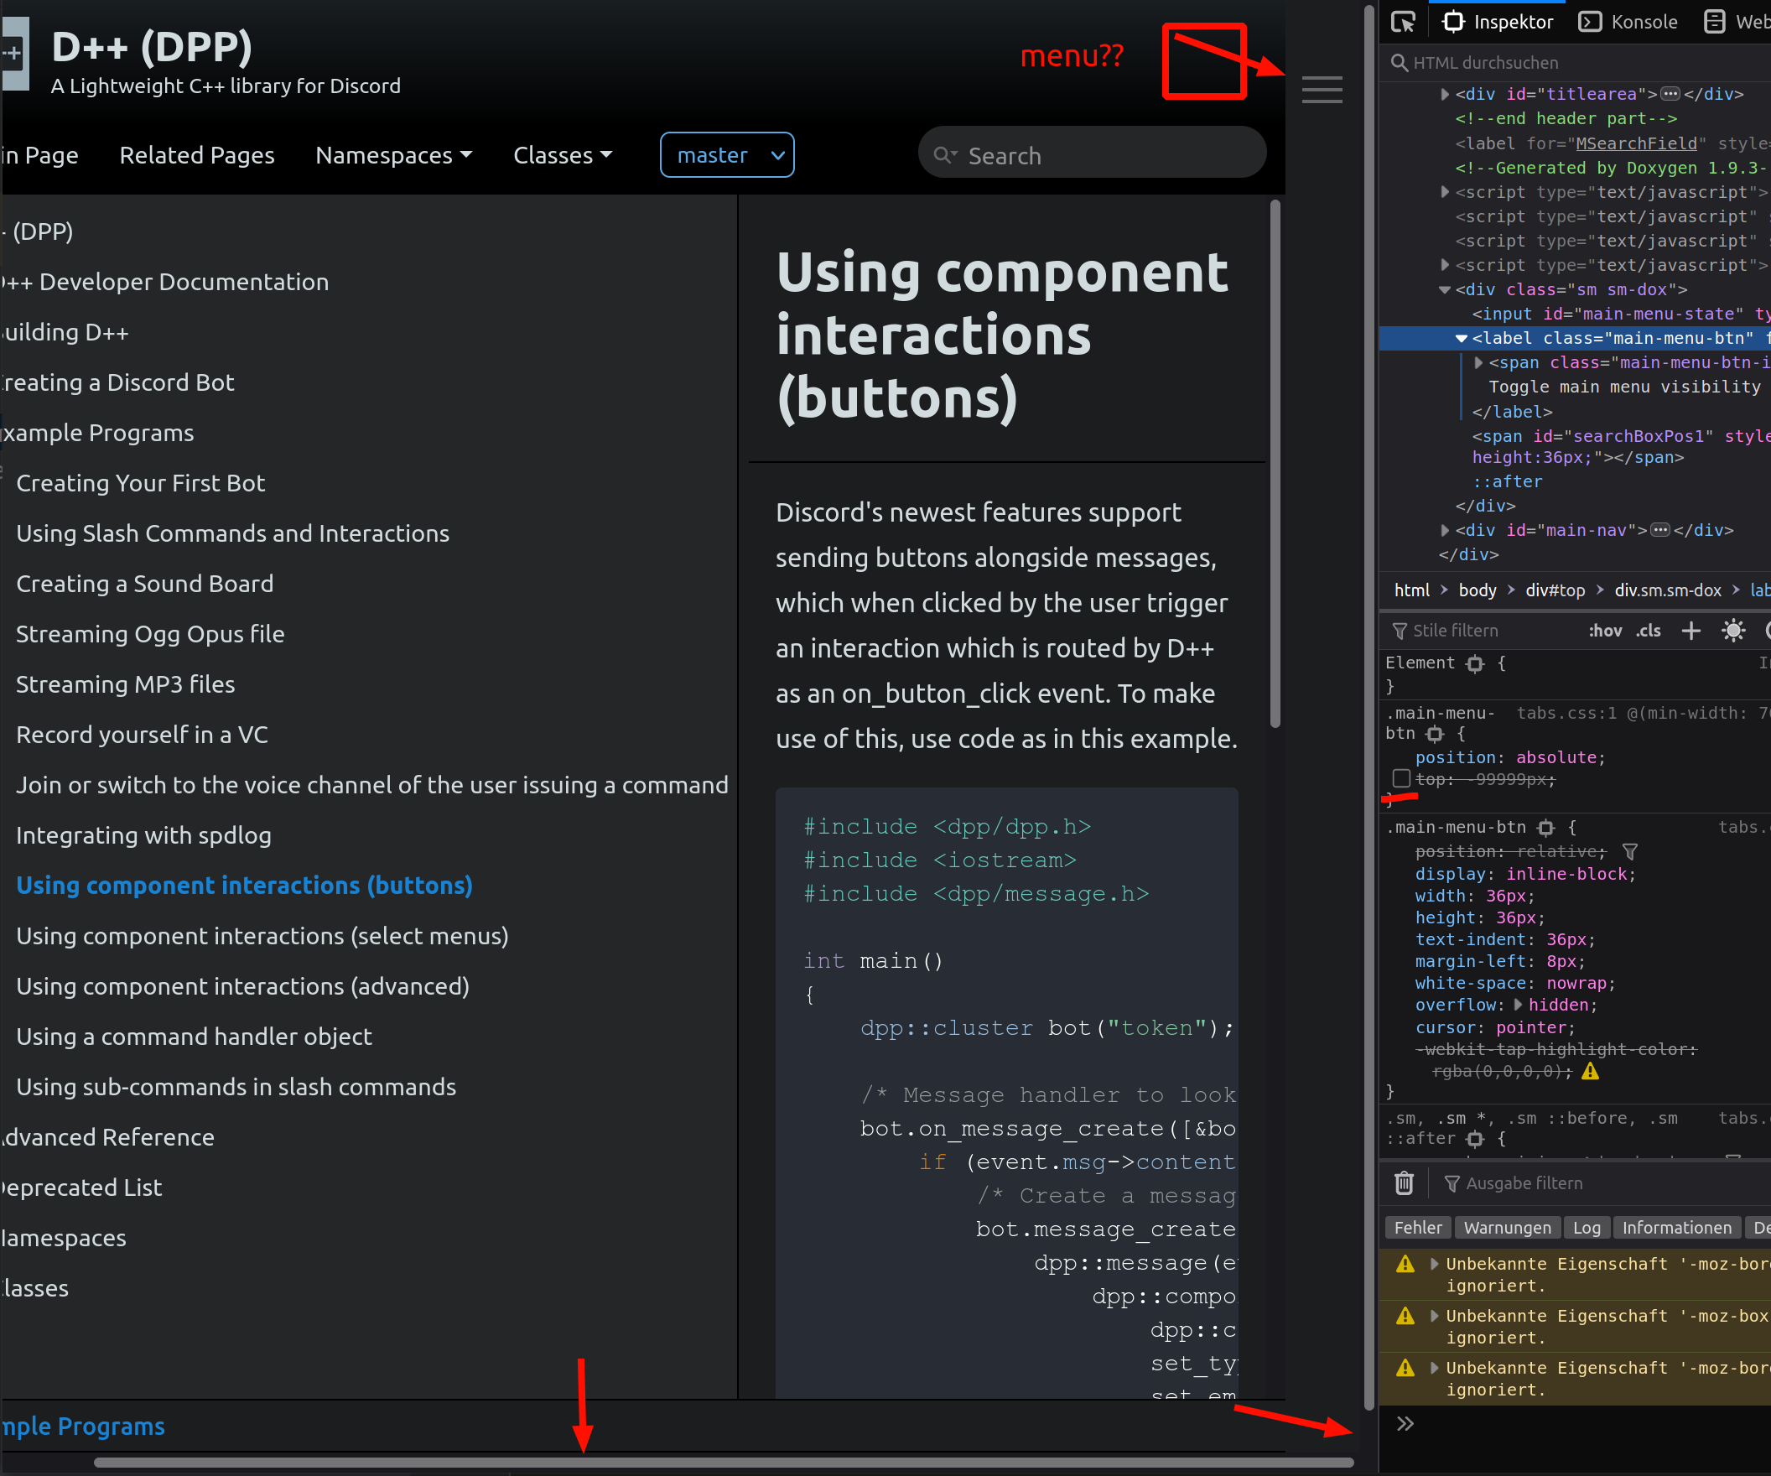Clear console output with trash icon
The height and width of the screenshot is (1476, 1771).
[1405, 1183]
